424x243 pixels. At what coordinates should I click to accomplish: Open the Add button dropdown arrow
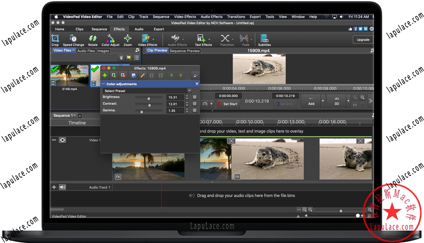click(x=323, y=101)
